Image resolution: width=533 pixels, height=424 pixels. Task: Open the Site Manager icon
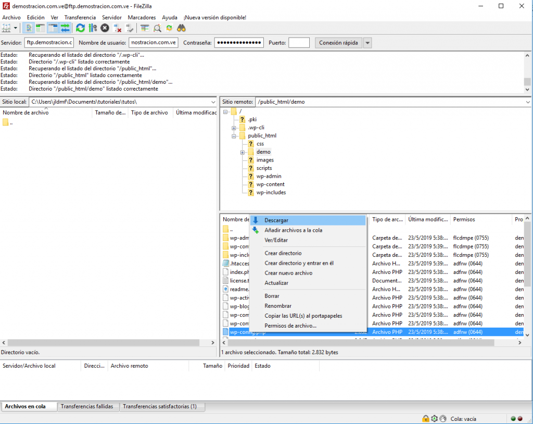coord(7,28)
